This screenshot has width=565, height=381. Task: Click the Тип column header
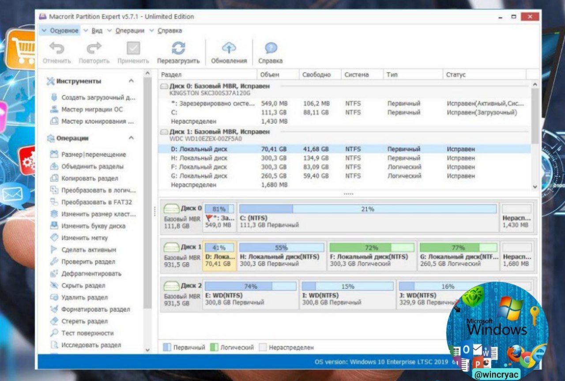(413, 75)
